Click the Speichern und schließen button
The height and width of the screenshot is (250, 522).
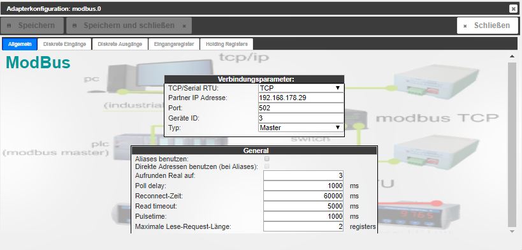point(129,26)
